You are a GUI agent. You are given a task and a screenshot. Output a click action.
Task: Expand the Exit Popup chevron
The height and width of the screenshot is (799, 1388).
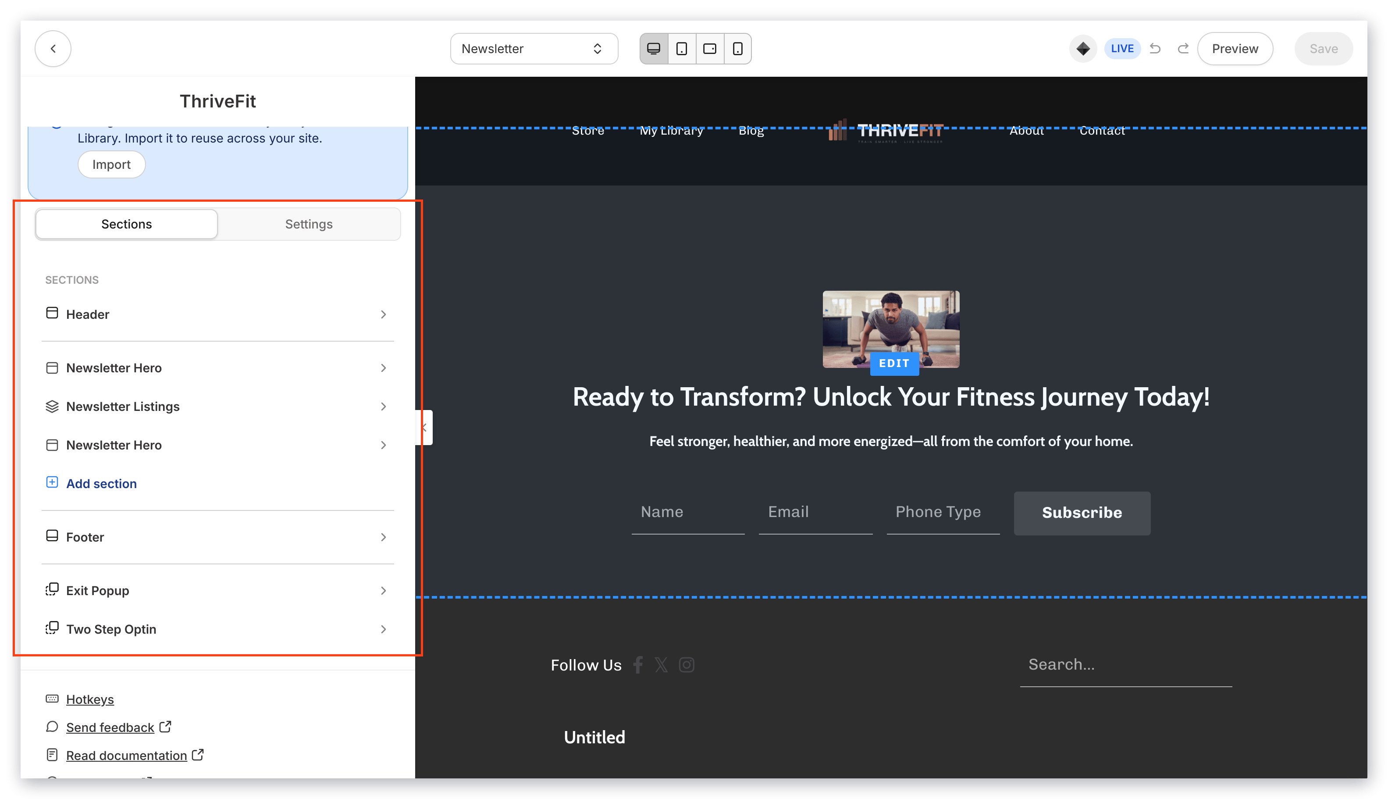[384, 591]
